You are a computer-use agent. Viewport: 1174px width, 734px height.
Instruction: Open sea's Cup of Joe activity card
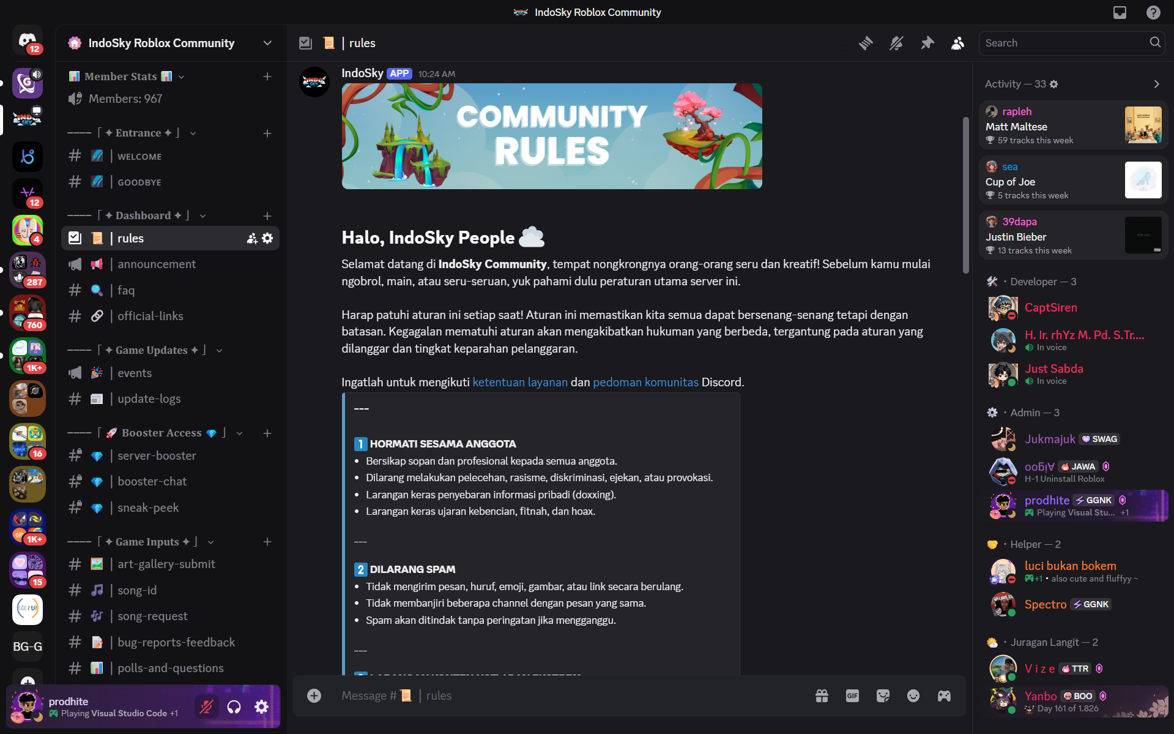click(x=1074, y=180)
